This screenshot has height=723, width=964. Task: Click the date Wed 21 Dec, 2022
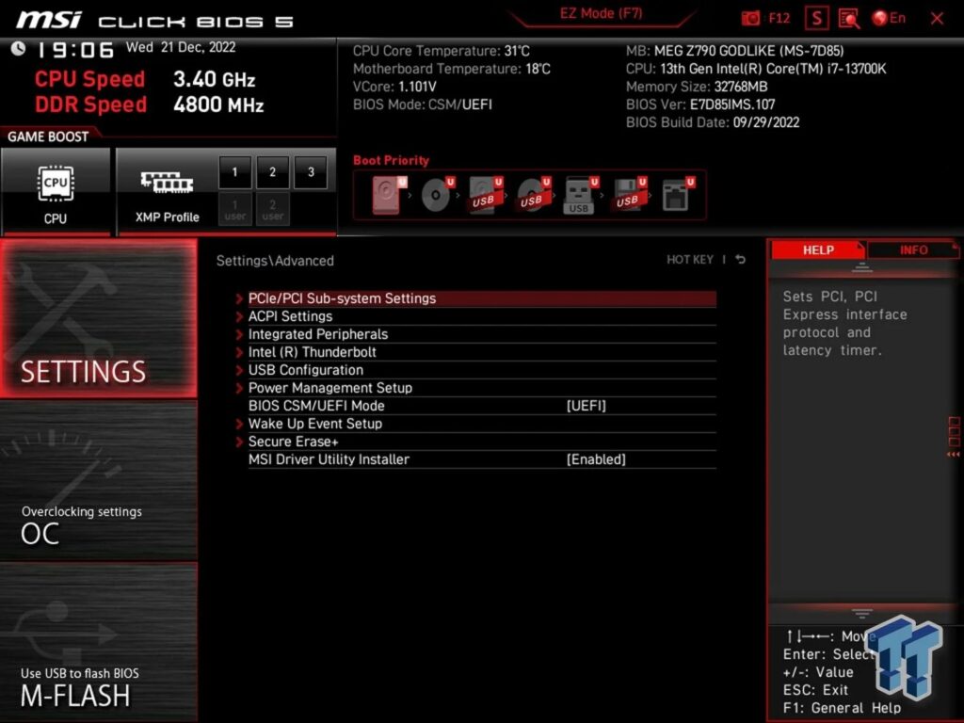point(181,47)
